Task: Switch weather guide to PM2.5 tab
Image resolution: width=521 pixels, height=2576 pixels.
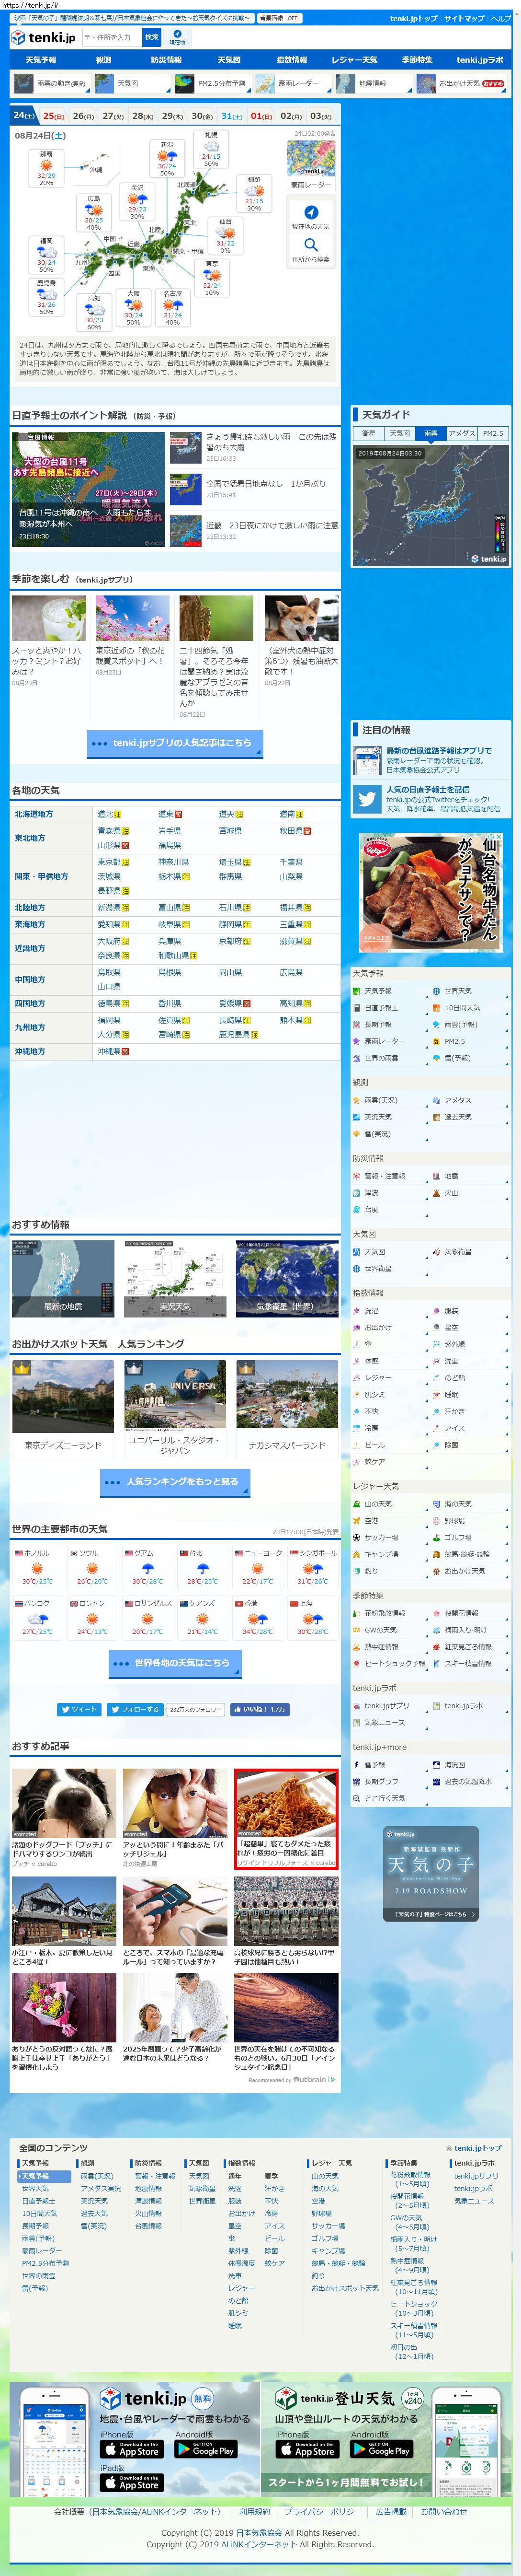Action: (493, 433)
